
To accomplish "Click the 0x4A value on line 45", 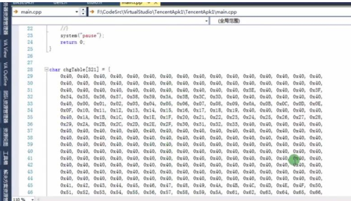I will point(216,185).
